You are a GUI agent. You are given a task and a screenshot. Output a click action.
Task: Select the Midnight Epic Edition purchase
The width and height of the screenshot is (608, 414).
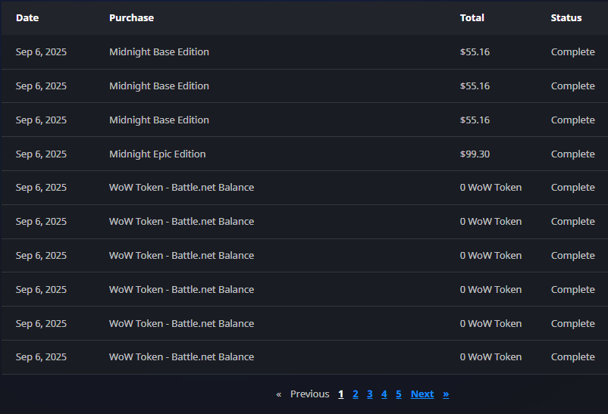click(158, 154)
